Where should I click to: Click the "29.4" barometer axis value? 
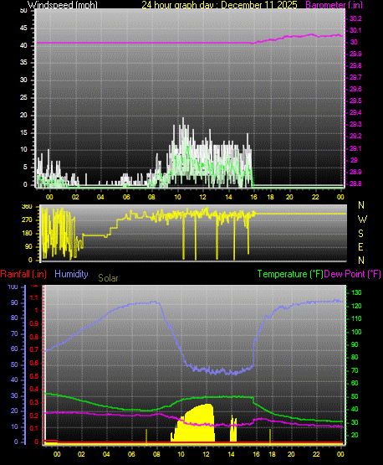click(355, 113)
